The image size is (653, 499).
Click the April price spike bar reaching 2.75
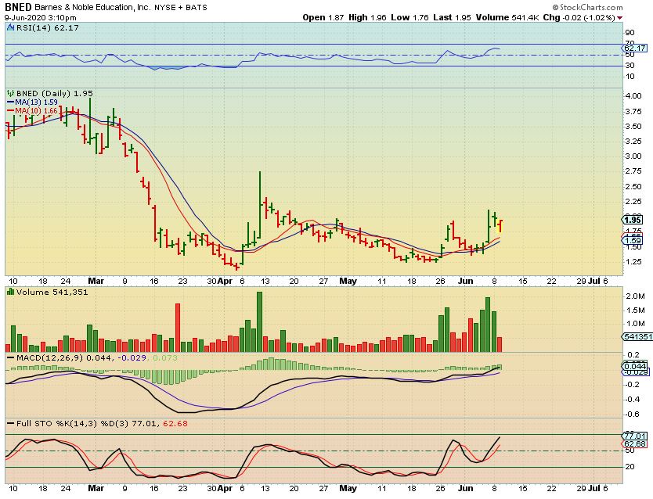pos(260,204)
